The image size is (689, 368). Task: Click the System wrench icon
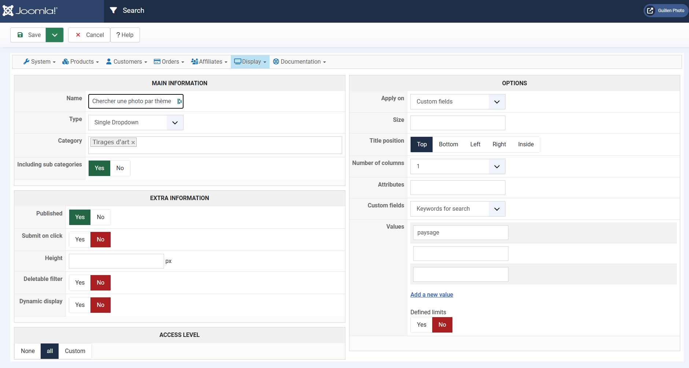pos(26,61)
